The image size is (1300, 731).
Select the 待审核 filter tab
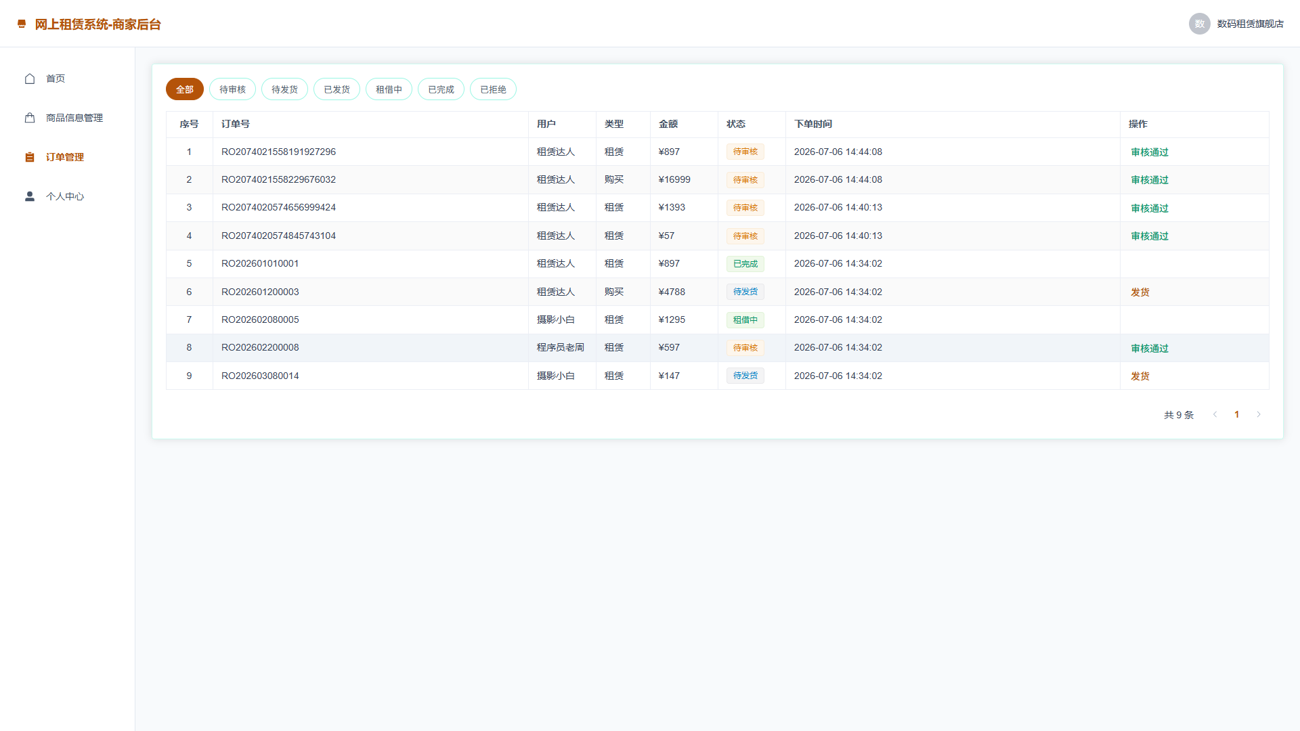pos(232,89)
